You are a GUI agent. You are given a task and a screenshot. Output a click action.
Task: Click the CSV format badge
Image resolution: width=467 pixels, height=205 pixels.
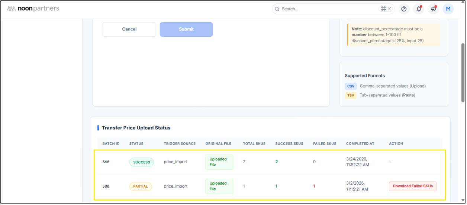coord(351,86)
